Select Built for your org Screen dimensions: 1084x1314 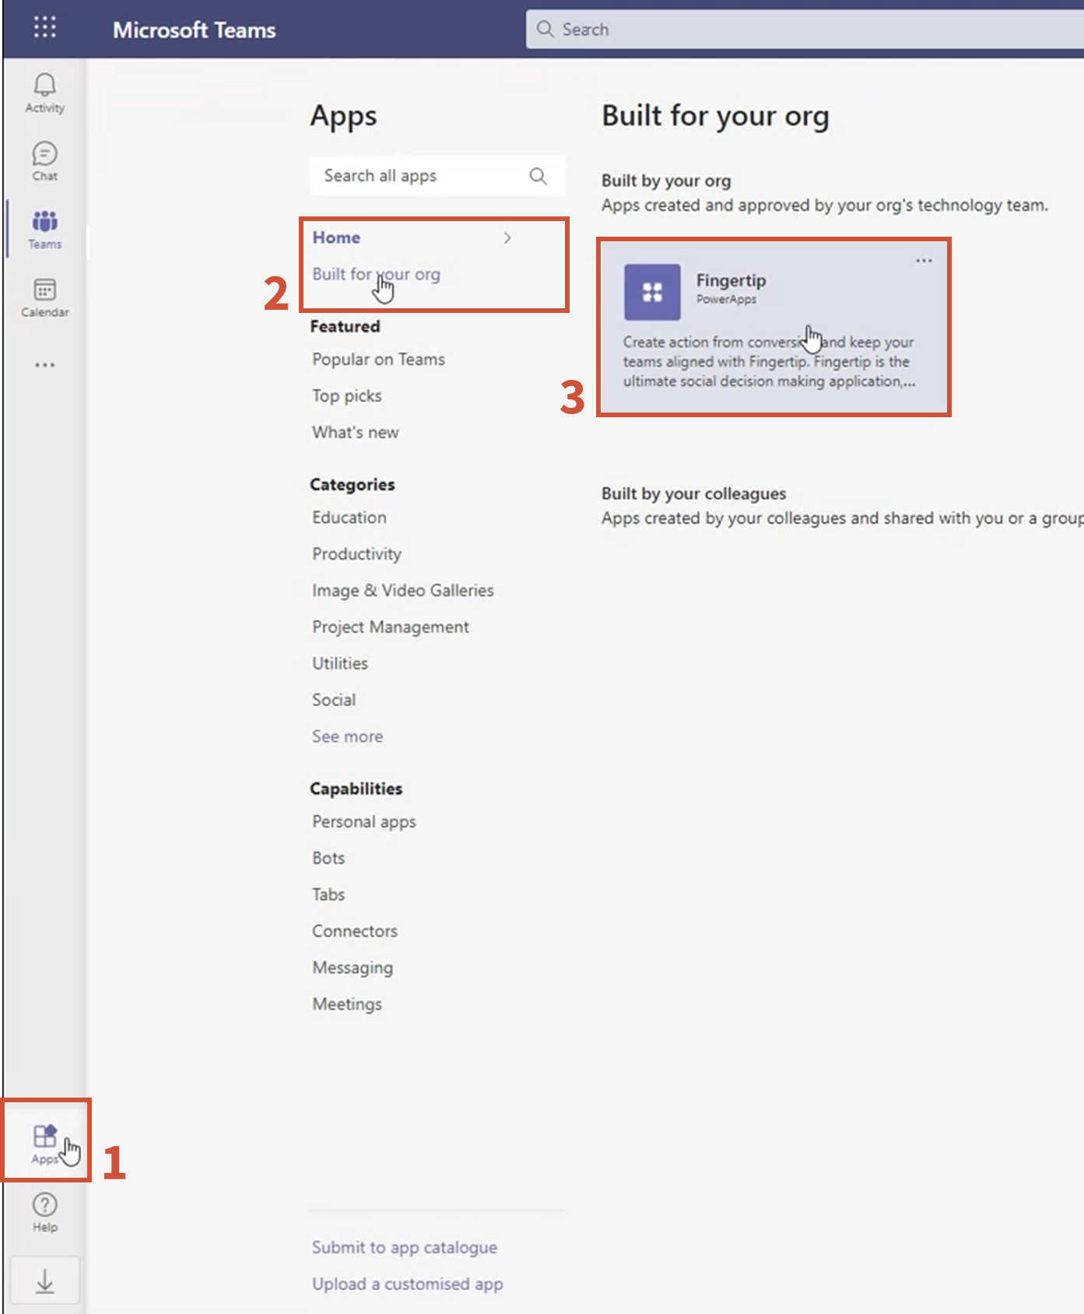click(376, 274)
